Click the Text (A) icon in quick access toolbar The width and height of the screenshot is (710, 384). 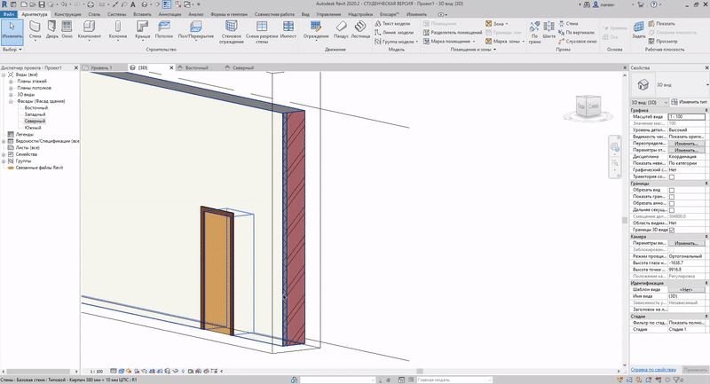(133, 4)
